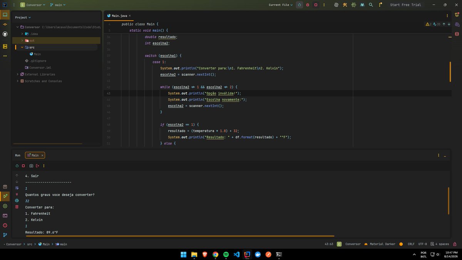Select the Main run tab
Screen dimensions: 462x260
pyautogui.click(x=35, y=155)
